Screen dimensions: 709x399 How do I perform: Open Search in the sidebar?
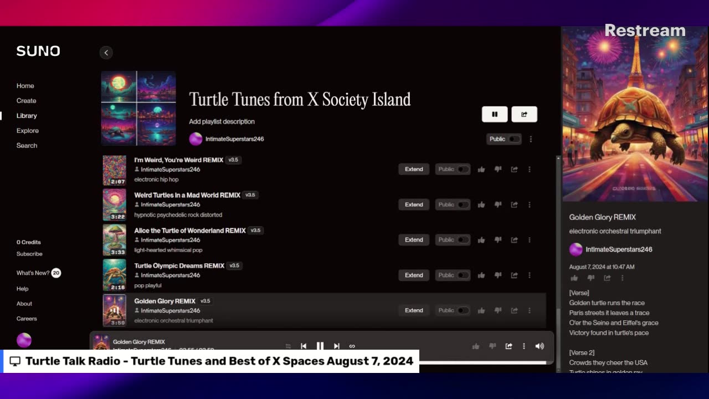tap(27, 146)
